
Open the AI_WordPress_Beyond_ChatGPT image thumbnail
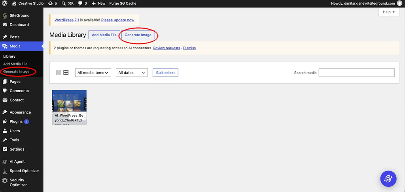coord(69,107)
